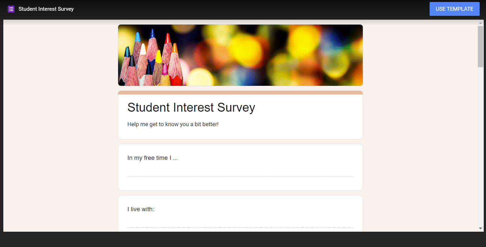Click the 'In my free time I ...' question label

[x=152, y=158]
